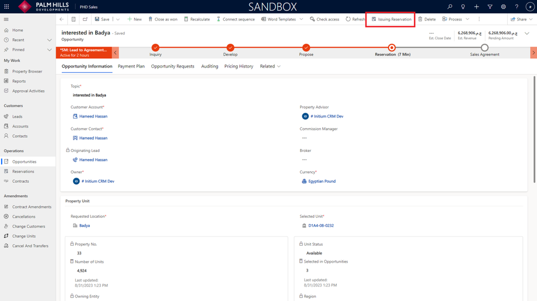Viewport: 537px width, 301px height.
Task: Expand the Pinned section
Action: coord(49,50)
